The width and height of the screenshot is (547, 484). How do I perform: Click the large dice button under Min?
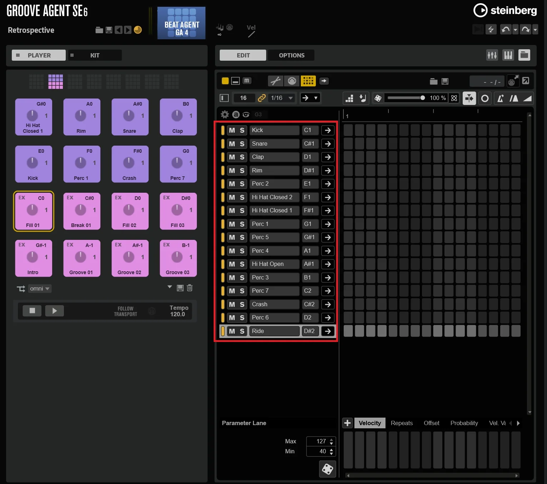click(x=328, y=469)
